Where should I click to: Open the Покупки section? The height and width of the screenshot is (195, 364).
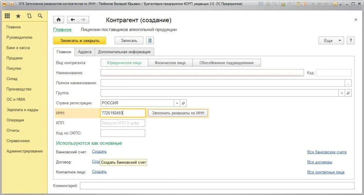coord(14,68)
